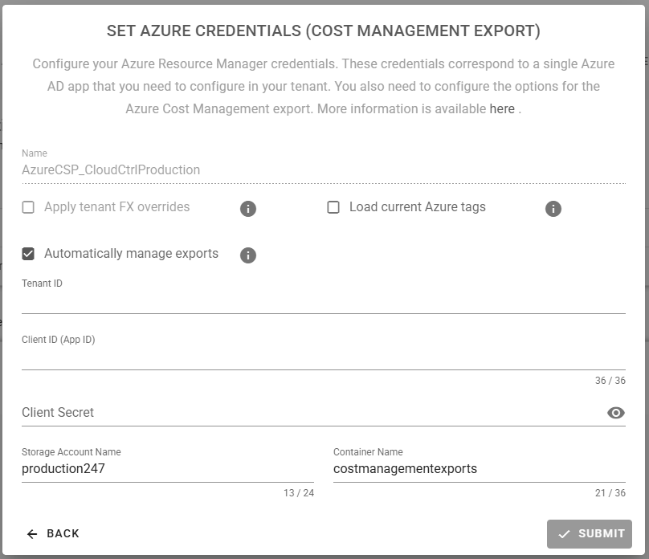Click the back arrow icon
The height and width of the screenshot is (559, 649).
31,533
